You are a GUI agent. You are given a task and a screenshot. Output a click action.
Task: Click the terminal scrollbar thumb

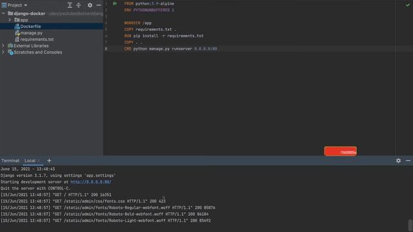(x=410, y=226)
